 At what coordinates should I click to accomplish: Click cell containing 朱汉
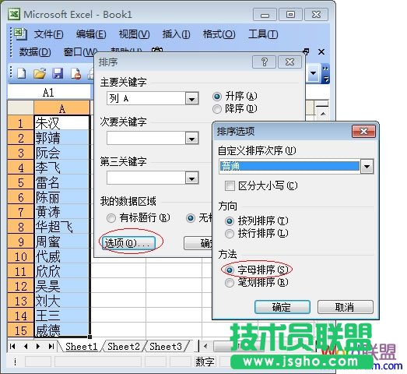coord(62,123)
